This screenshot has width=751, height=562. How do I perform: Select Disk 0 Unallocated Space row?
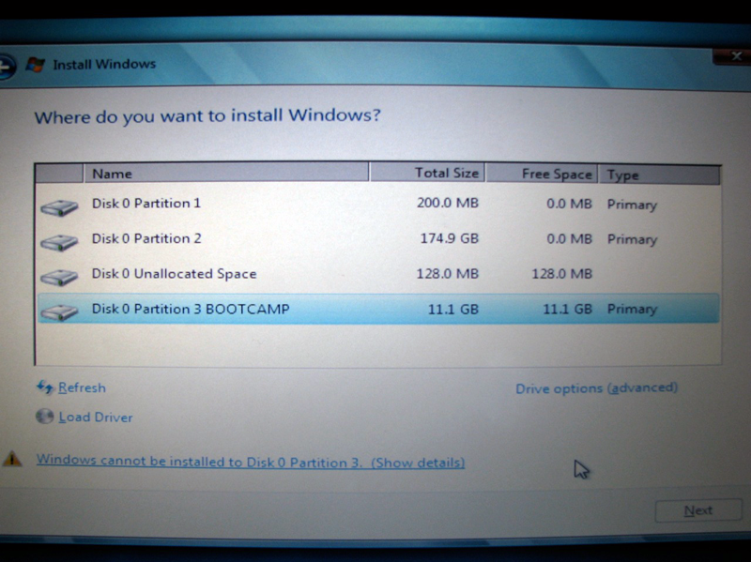pos(378,274)
